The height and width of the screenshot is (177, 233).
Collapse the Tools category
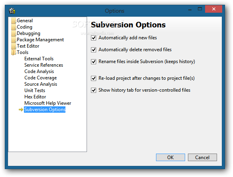point(22,52)
